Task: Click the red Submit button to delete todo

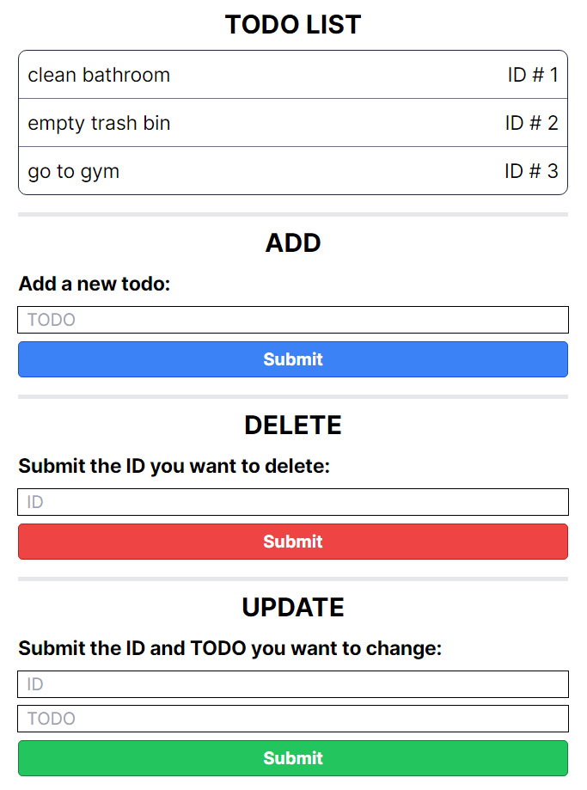Action: coord(293,542)
